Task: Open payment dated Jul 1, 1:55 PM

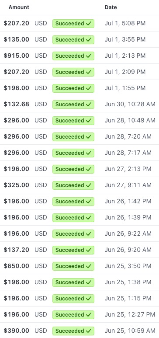Action: click(125, 88)
